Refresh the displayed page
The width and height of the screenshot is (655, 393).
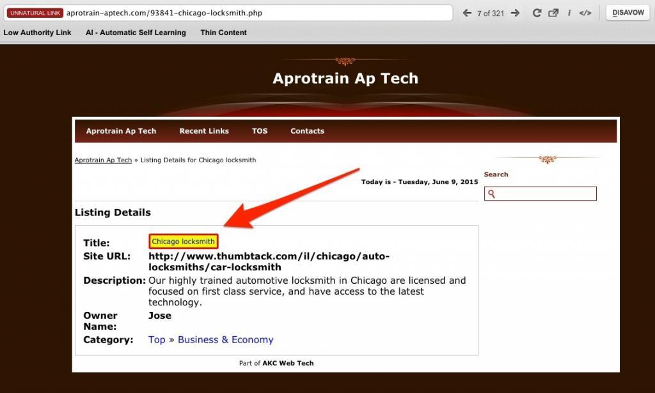[537, 12]
